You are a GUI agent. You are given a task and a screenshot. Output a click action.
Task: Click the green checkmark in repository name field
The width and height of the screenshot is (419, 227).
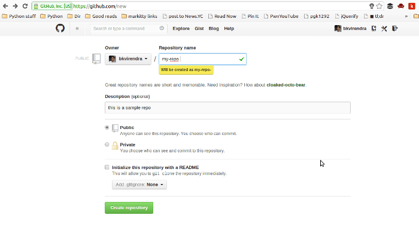point(242,59)
